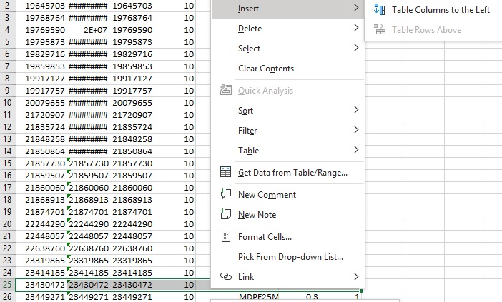The height and width of the screenshot is (302, 502).
Task: Click the Table Rows Above icon
Action: pyautogui.click(x=380, y=29)
